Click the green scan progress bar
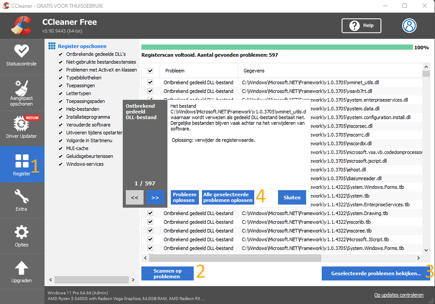This screenshot has width=435, height=304. point(277,47)
